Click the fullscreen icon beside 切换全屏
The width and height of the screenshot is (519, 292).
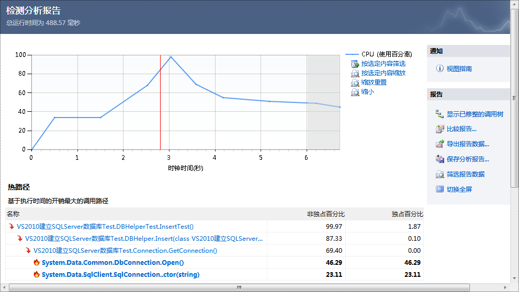[x=439, y=189]
